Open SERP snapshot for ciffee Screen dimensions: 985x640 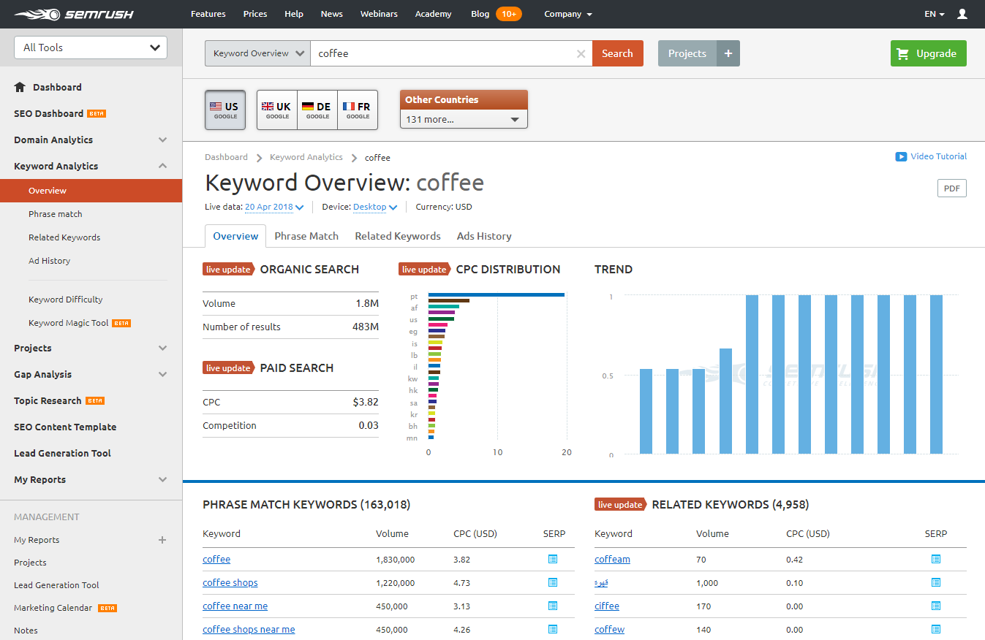tap(936, 606)
